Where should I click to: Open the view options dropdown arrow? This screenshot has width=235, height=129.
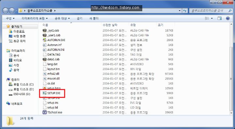point(212,19)
